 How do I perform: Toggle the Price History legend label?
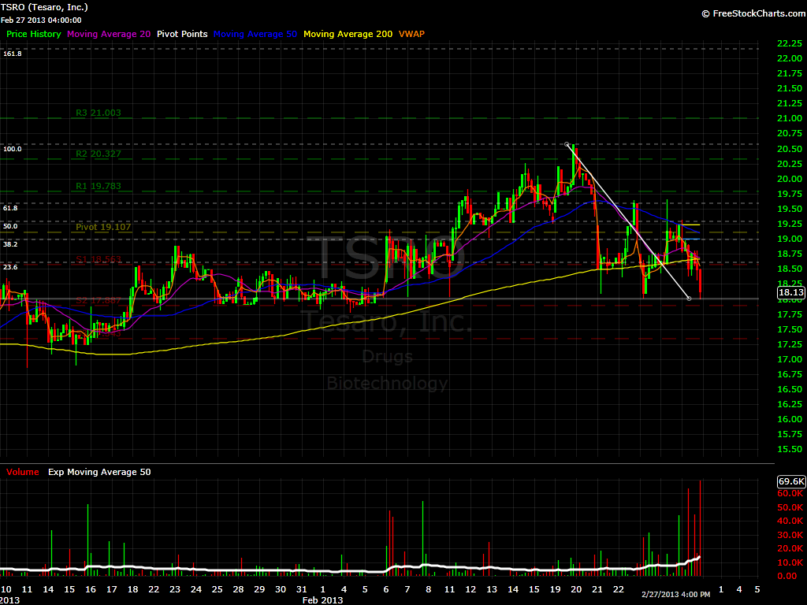[33, 34]
